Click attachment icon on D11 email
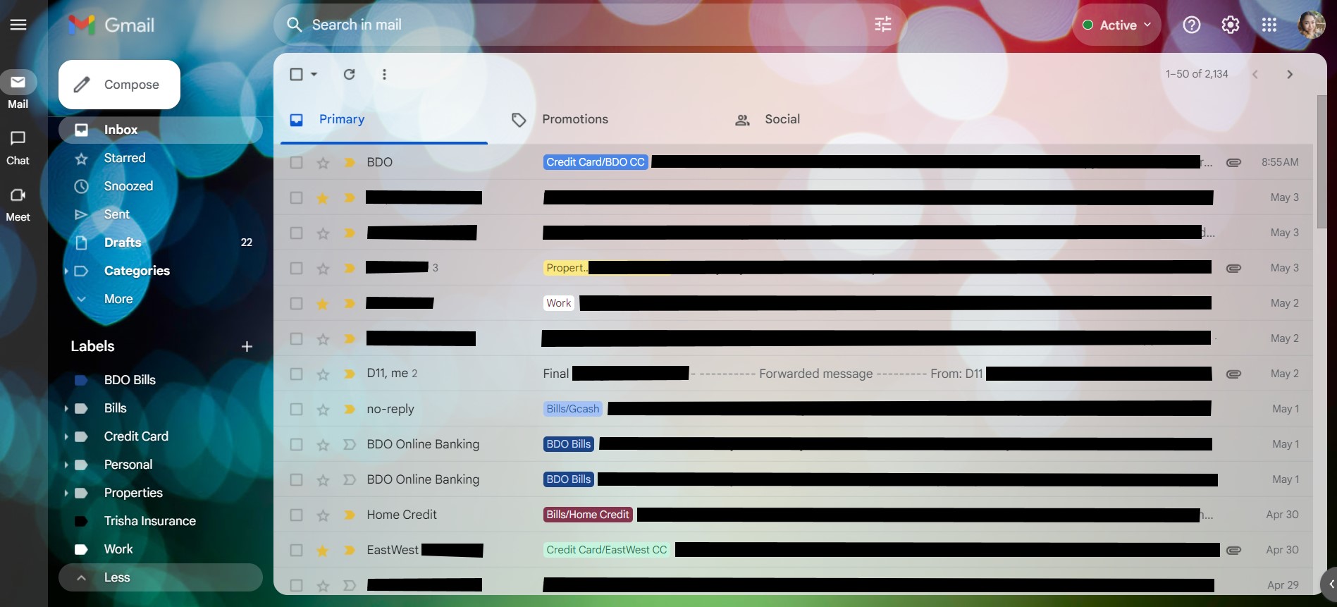The width and height of the screenshot is (1337, 607). [x=1233, y=374]
